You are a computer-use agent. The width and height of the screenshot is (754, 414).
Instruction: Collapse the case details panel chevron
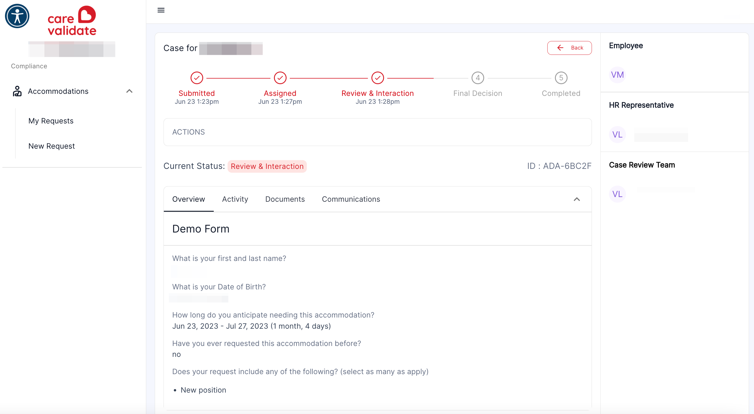tap(577, 199)
